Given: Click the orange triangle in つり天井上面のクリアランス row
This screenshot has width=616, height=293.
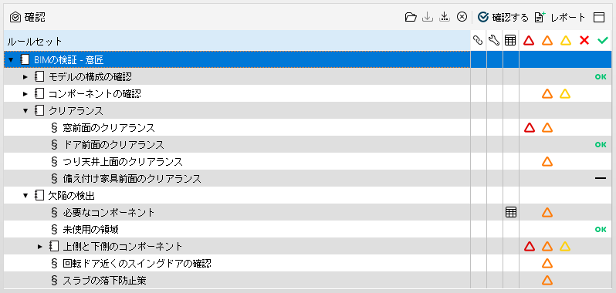Looking at the screenshot, I should coord(547,161).
